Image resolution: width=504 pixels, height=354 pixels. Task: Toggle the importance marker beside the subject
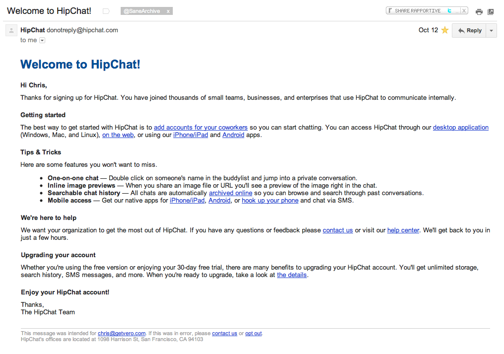tap(106, 11)
